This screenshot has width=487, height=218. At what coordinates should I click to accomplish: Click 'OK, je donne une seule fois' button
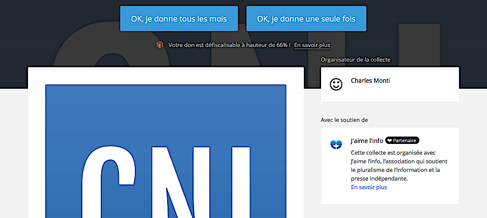pos(306,19)
